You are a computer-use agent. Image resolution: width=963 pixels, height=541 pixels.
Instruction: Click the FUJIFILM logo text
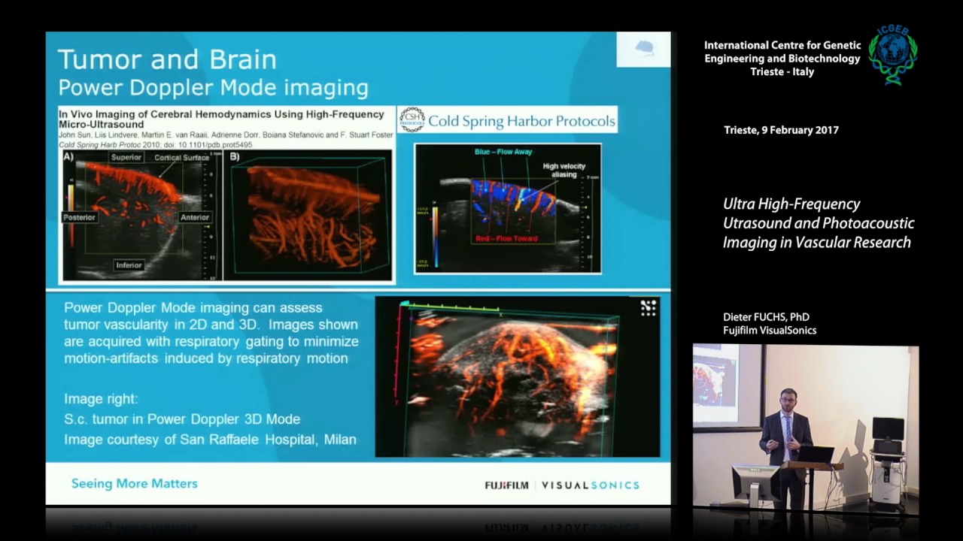pyautogui.click(x=506, y=485)
